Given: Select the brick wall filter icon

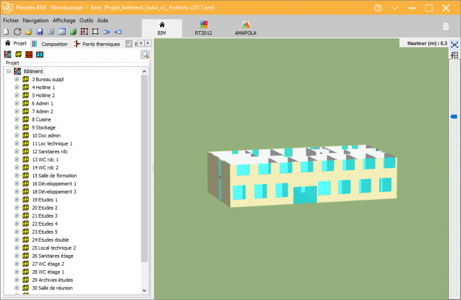Looking at the screenshot, I should [x=29, y=54].
